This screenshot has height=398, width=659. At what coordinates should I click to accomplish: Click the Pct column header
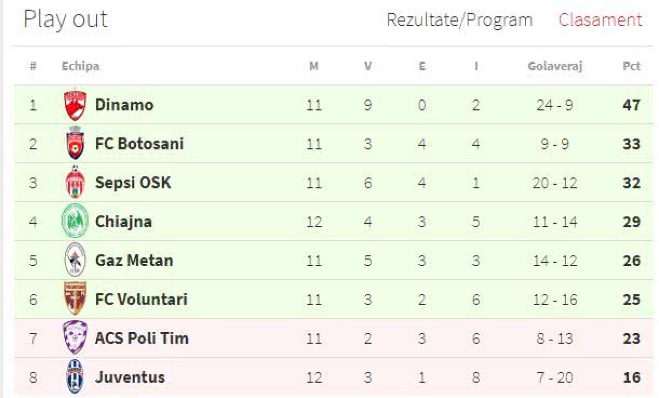pyautogui.click(x=631, y=67)
